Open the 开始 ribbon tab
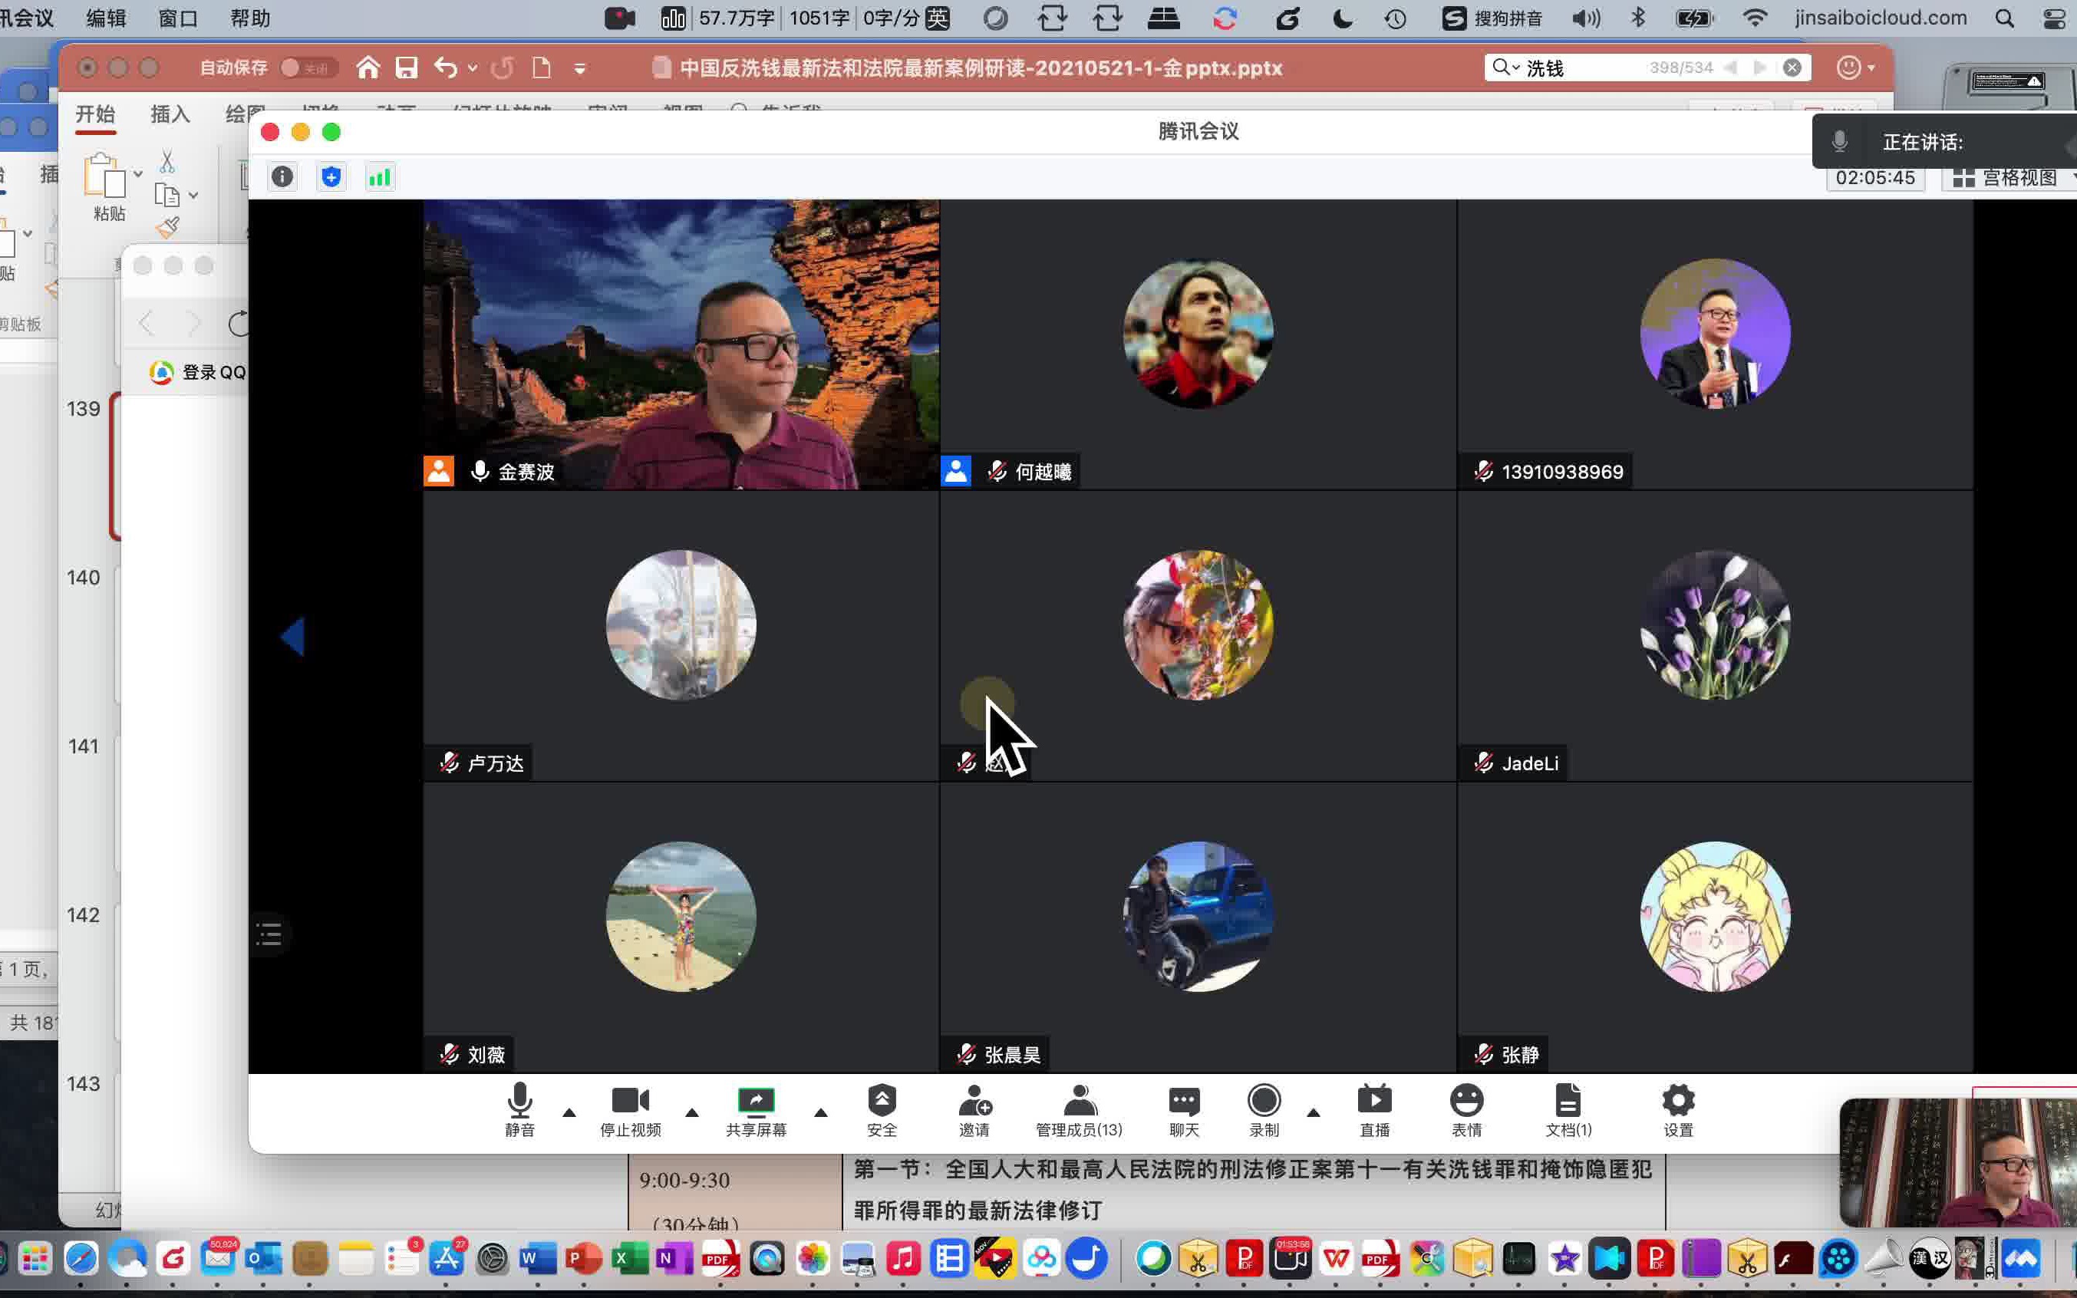The width and height of the screenshot is (2077, 1298). 95,114
